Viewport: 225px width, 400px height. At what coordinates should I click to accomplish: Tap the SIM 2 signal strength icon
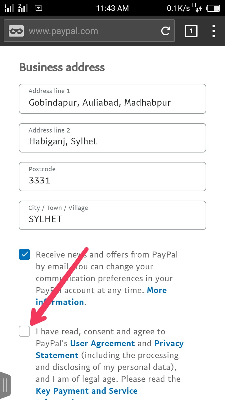click(x=22, y=8)
